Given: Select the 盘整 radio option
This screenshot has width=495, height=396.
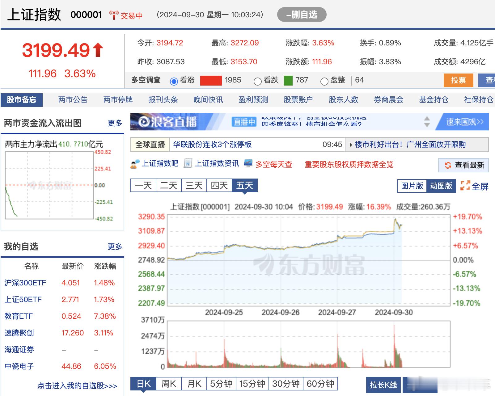Looking at the screenshot, I should point(324,81).
